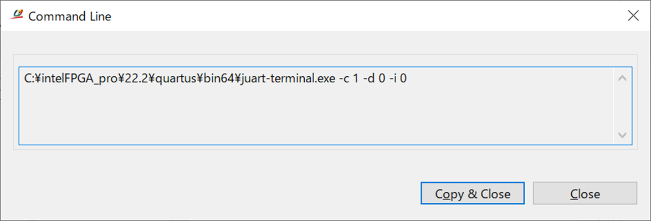Click the Close button
651x221 pixels.
coord(585,194)
